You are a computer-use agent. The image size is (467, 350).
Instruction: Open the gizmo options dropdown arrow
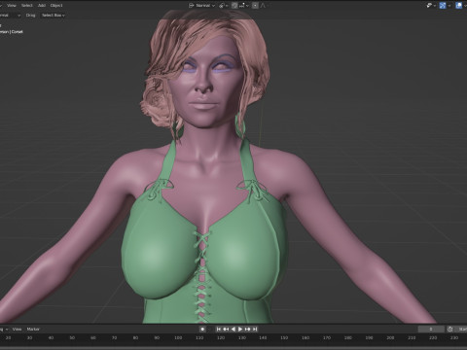click(x=449, y=6)
